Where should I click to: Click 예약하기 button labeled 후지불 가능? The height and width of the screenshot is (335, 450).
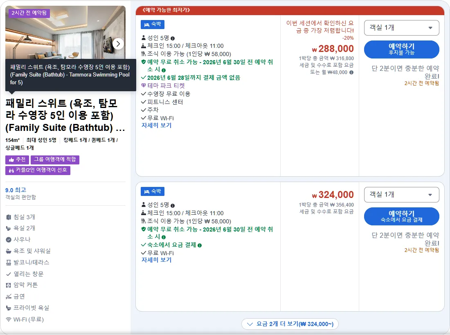pos(401,49)
